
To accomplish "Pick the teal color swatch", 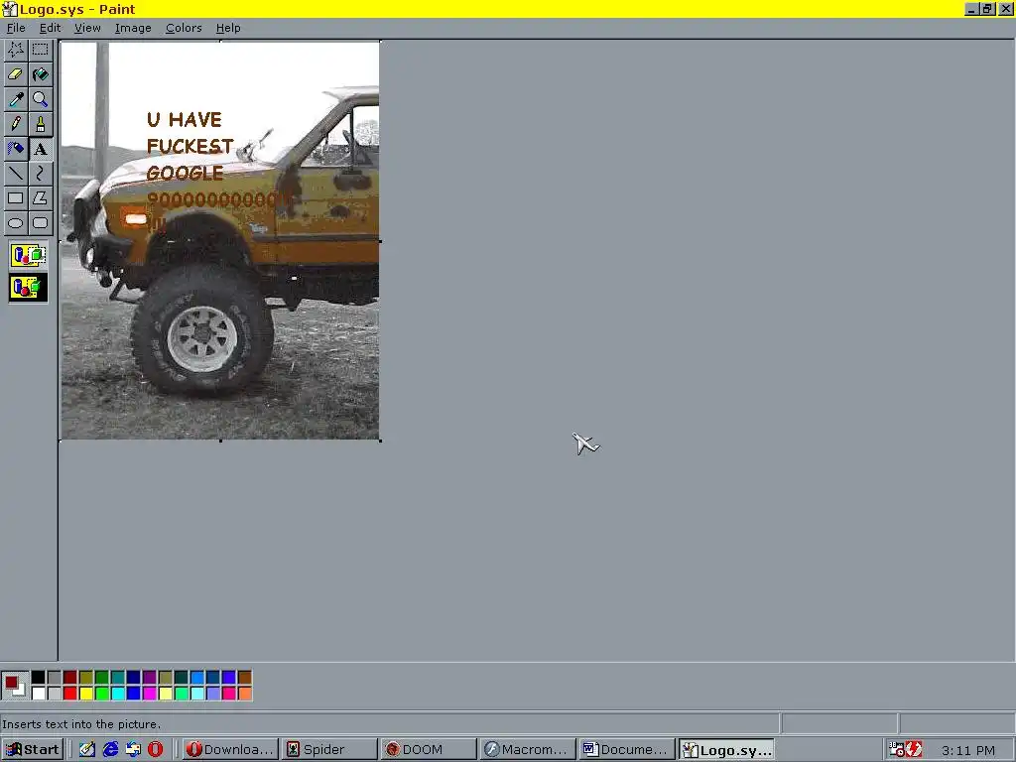I will (x=117, y=678).
